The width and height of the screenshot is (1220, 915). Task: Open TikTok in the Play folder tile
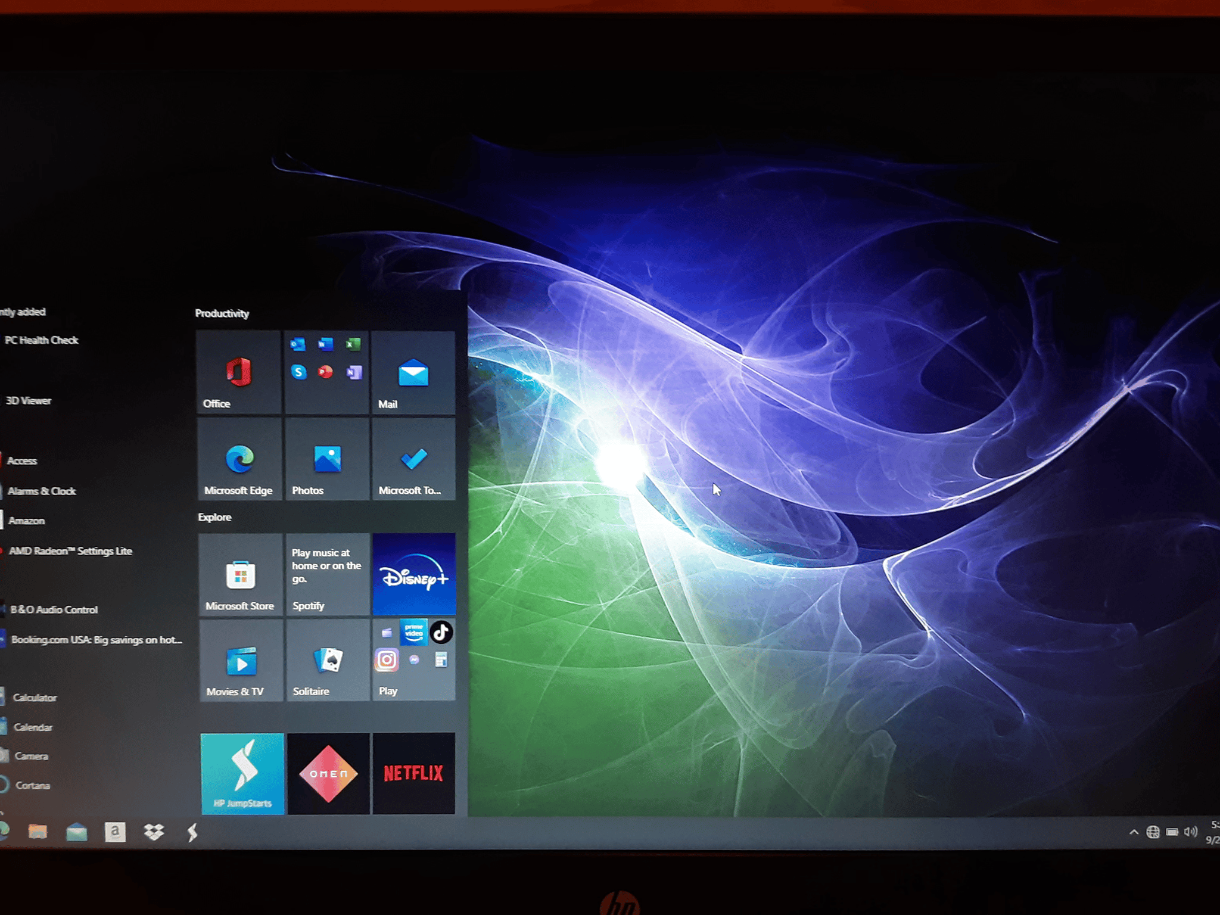coord(441,632)
